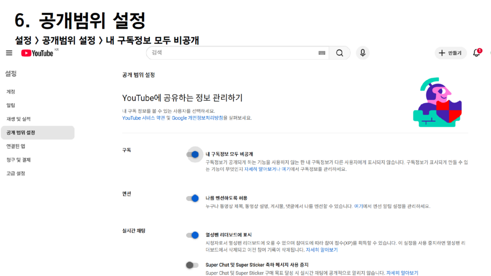This screenshot has height=276, width=491.
Task: Click the 공개 범위 설정 page title
Action: [x=139, y=75]
